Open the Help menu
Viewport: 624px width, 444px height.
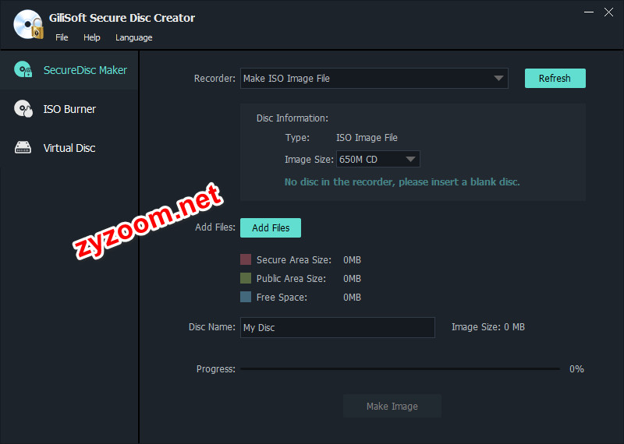click(91, 37)
